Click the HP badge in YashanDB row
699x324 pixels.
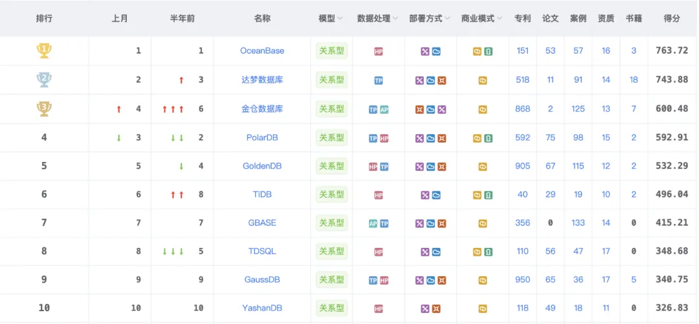click(x=379, y=309)
